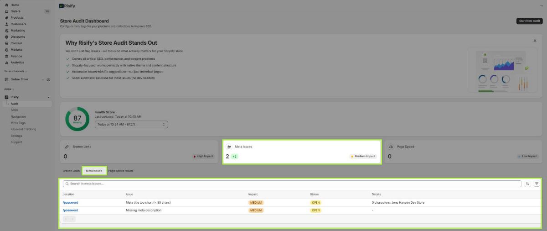
Task: Click the sort icon beside the search field
Action: pyautogui.click(x=527, y=184)
